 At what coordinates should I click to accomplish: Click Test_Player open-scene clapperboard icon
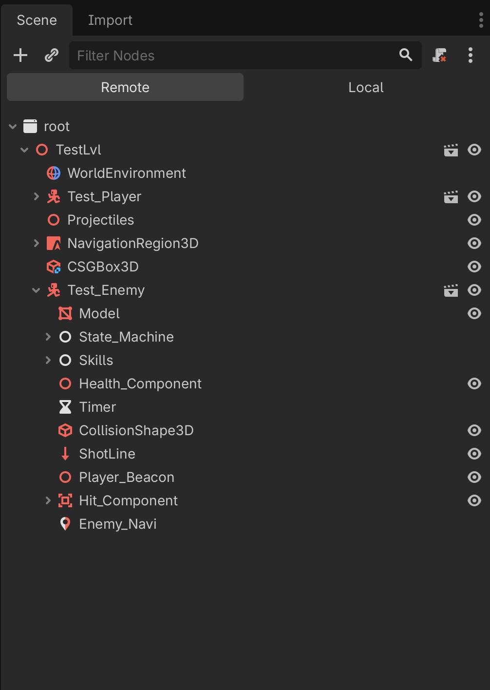(x=451, y=197)
